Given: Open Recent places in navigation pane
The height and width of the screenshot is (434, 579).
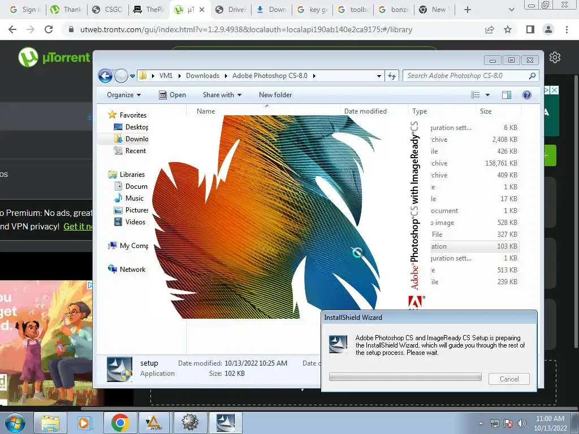Looking at the screenshot, I should pyautogui.click(x=131, y=150).
